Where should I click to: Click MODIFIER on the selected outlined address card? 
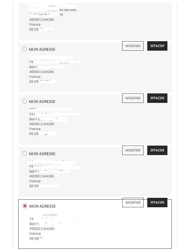point(133,202)
